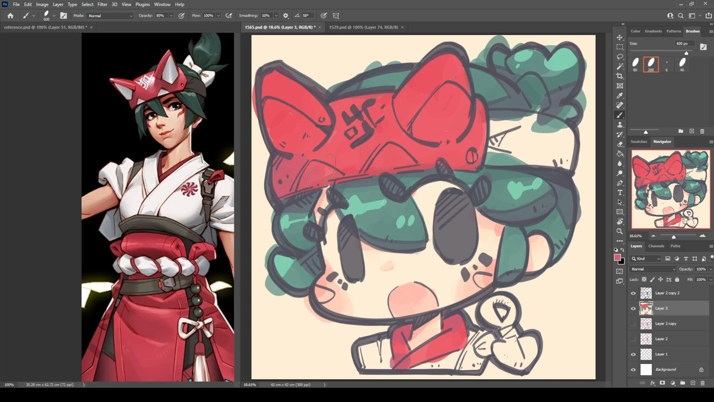
Task: Select the Type tool
Action: click(x=620, y=192)
